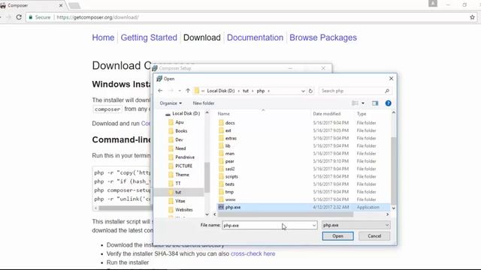This screenshot has height=270, width=481.
Task: Select the man folder
Action: (x=229, y=153)
